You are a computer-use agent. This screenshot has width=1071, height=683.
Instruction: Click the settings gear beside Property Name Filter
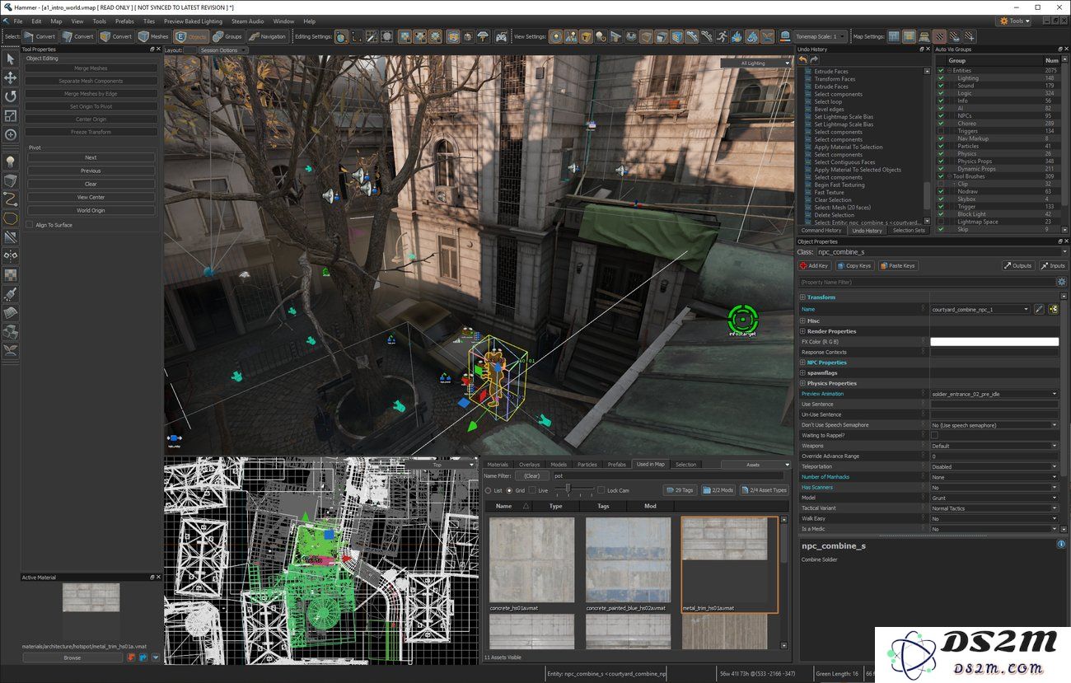click(x=1061, y=282)
